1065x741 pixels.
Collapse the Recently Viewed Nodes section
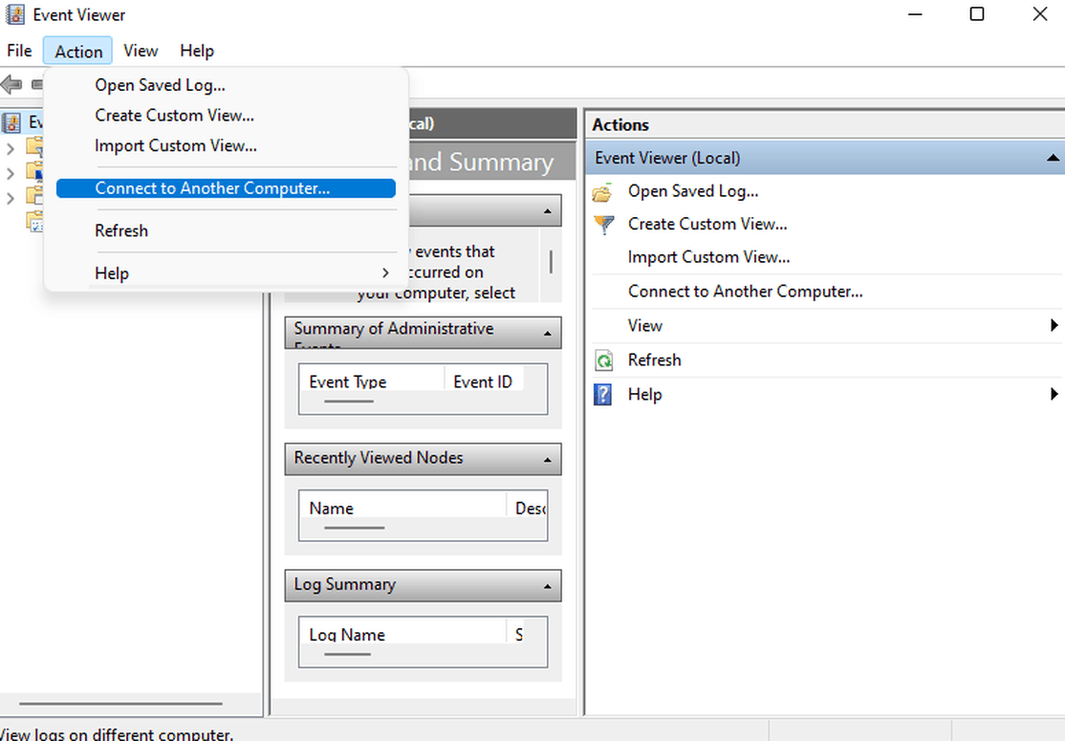coord(548,460)
